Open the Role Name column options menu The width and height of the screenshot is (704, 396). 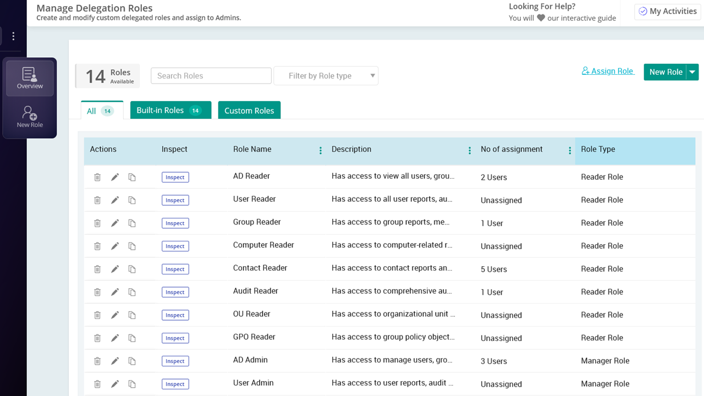click(x=320, y=150)
